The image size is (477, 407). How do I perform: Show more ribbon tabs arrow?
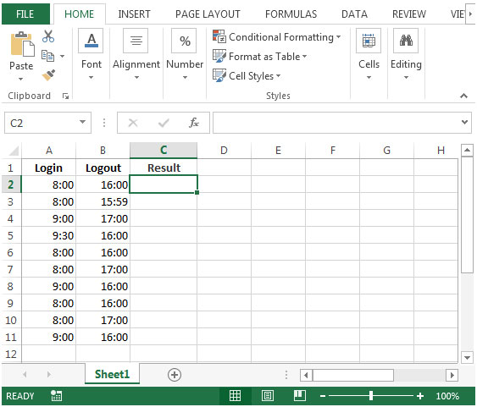[x=470, y=14]
